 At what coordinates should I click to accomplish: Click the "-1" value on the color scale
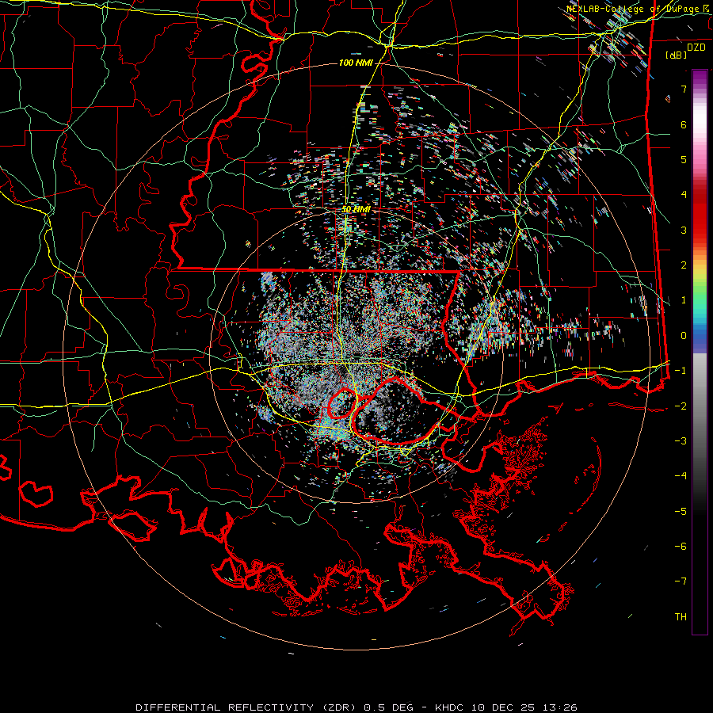coord(681,371)
